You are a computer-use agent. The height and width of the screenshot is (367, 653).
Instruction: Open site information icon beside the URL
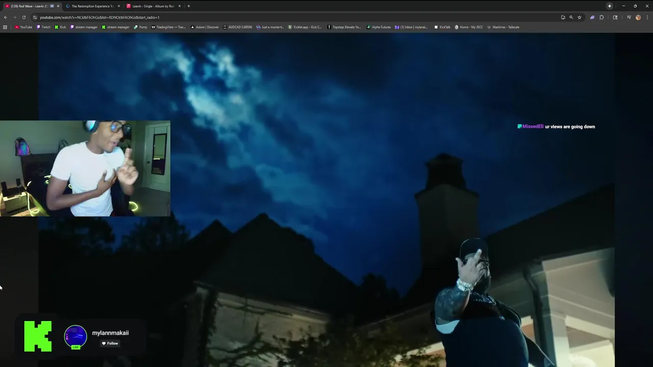35,17
